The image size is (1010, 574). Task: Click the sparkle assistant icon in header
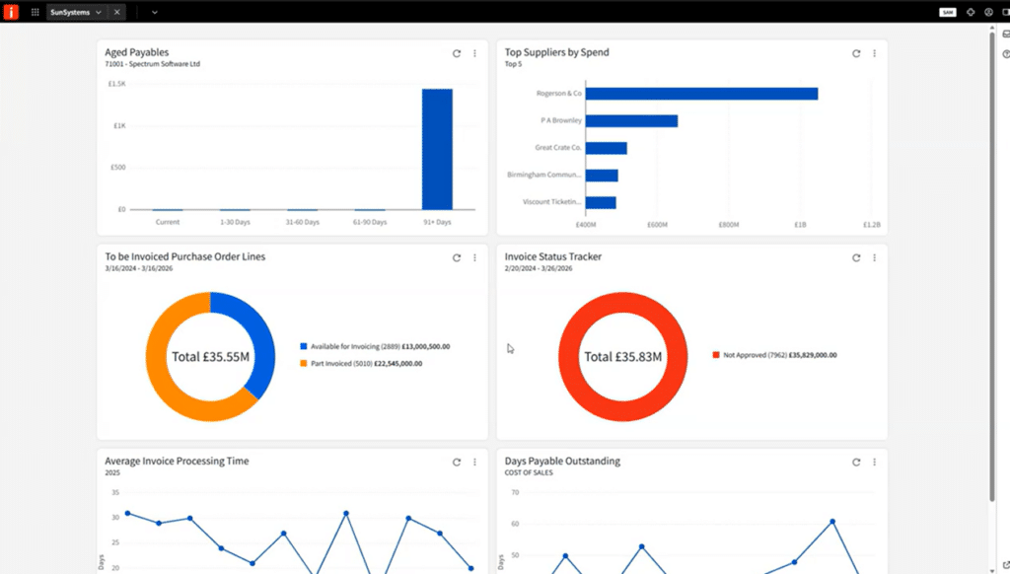point(971,12)
